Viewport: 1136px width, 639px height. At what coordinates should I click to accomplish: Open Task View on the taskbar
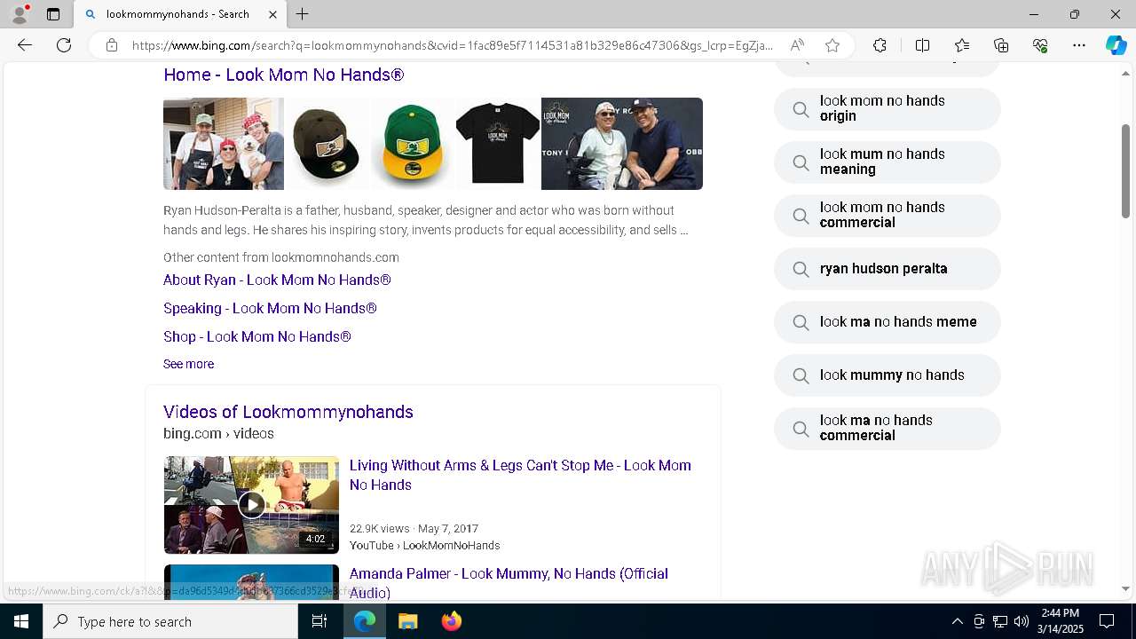point(319,621)
